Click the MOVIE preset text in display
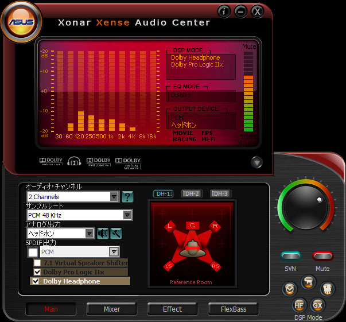 [x=183, y=133]
